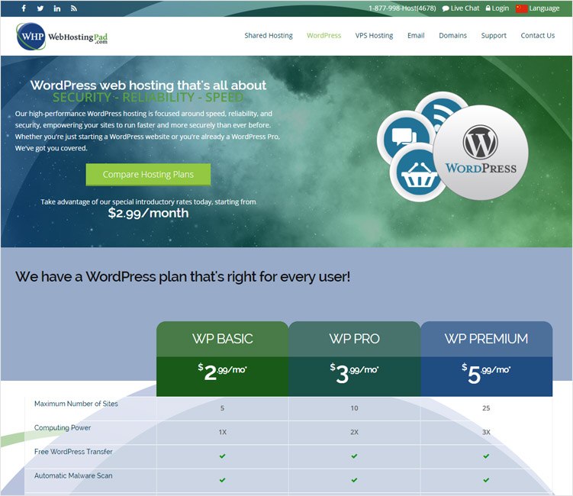Viewport: 573px width, 496px height.
Task: Click the chat bubbles circle icon
Action: tap(404, 138)
